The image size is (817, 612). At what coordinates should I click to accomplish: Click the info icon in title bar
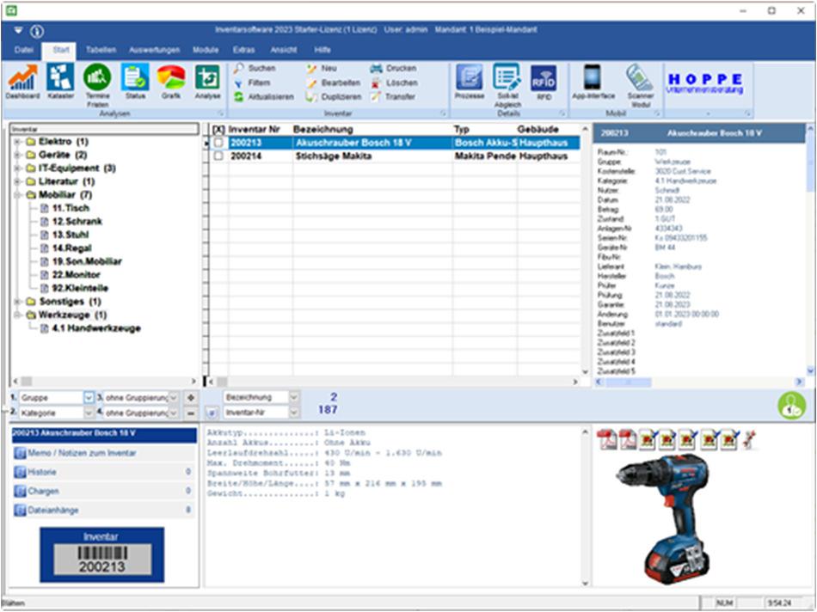37,31
